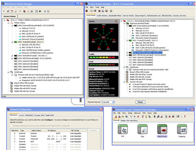Screen dimensions: 196x152
Task: Open the Setup menu in Policy Manager
Action: (x=130, y=113)
